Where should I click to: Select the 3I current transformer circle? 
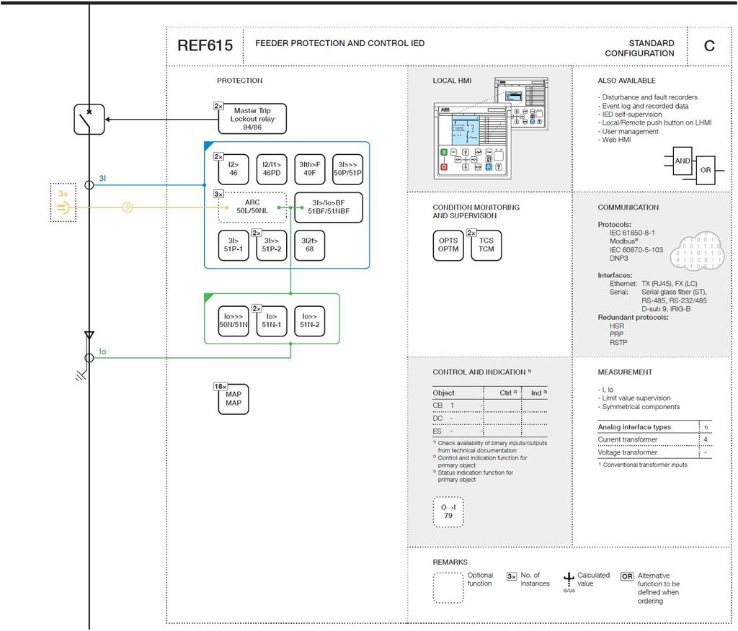tap(89, 185)
